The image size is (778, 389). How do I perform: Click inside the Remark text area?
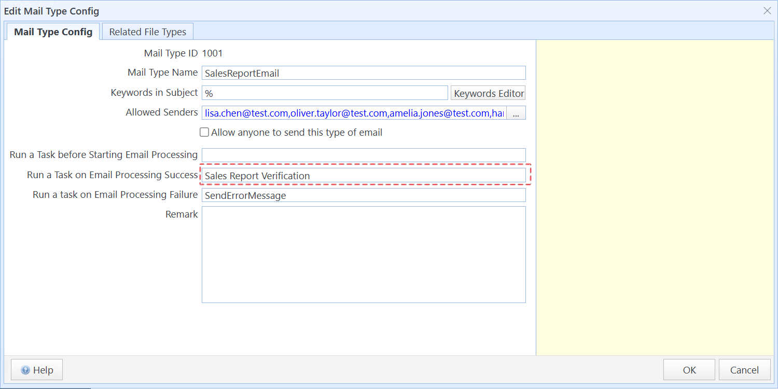(363, 254)
